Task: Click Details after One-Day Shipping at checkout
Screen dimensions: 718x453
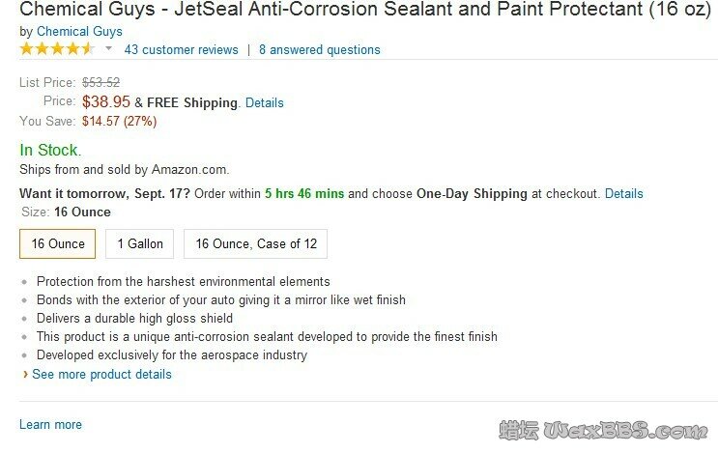Action: pyautogui.click(x=623, y=193)
